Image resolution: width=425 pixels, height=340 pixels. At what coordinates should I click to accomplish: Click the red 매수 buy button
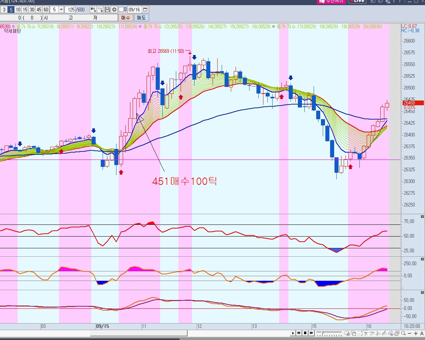[x=126, y=18]
